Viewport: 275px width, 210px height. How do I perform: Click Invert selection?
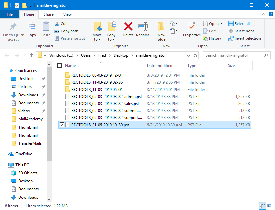click(x=244, y=38)
